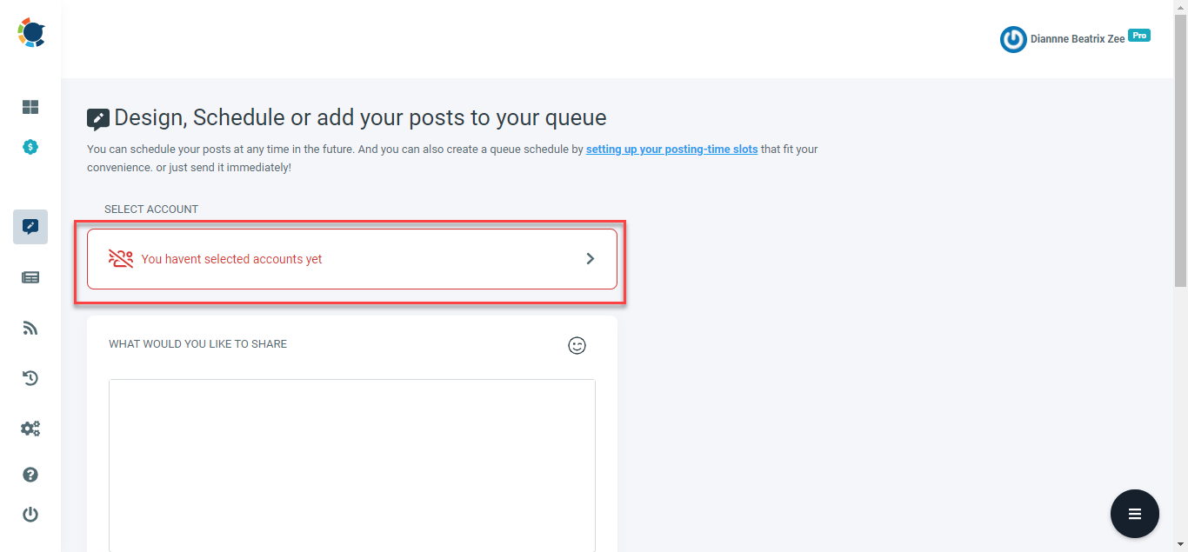This screenshot has width=1188, height=552.
Task: Open the RSS feed icon in sidebar
Action: point(30,328)
